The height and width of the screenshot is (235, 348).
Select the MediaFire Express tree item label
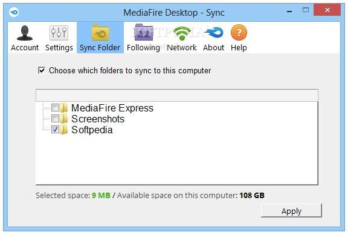coord(112,108)
